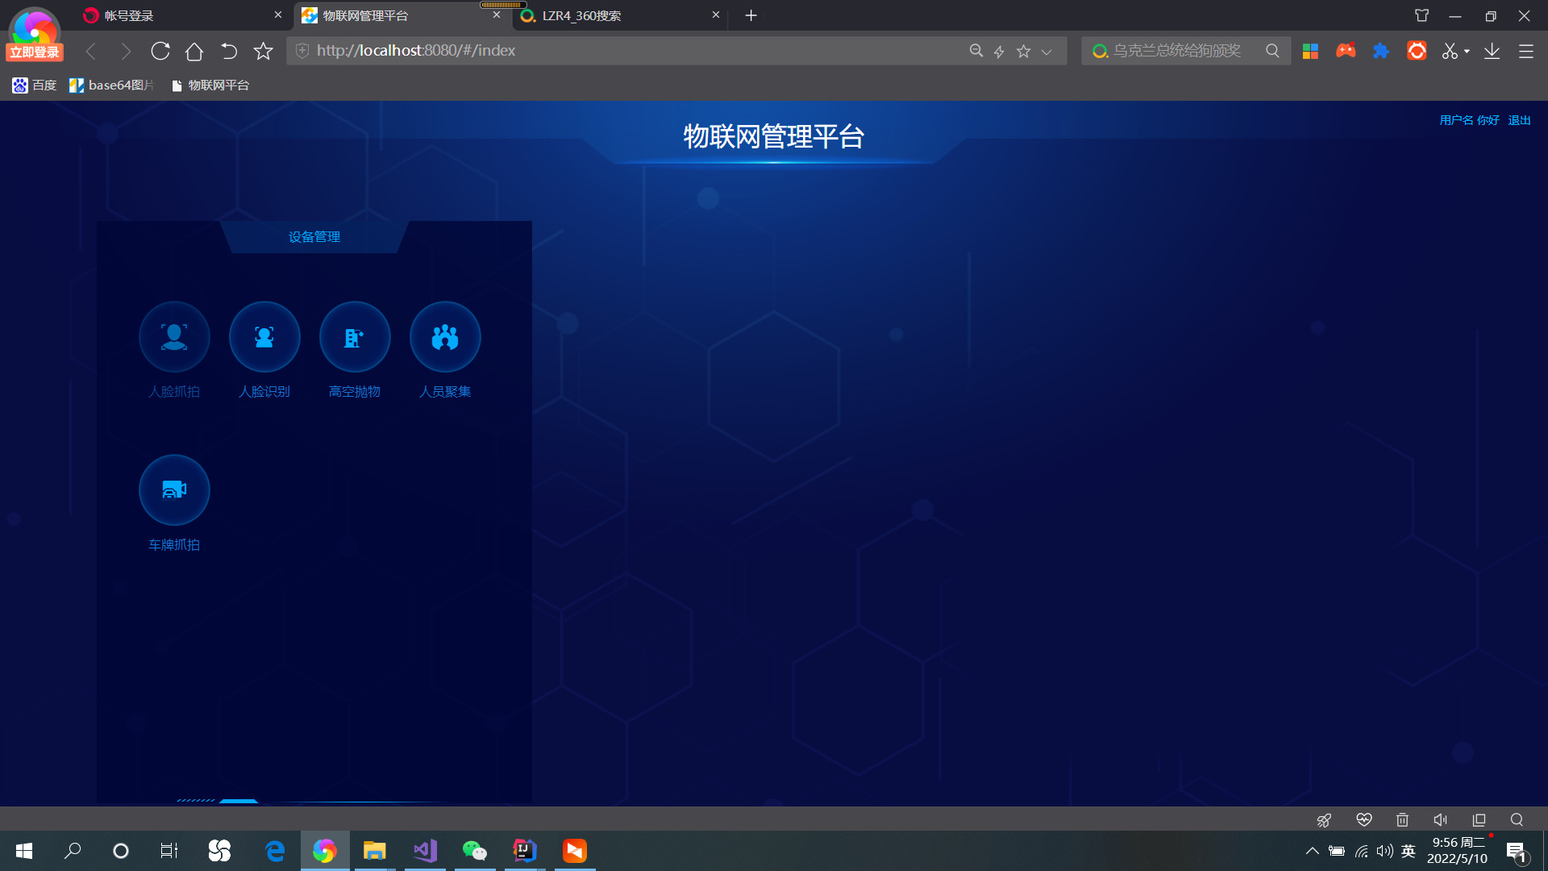Show hidden system tray icons
The image size is (1548, 871).
point(1312,851)
